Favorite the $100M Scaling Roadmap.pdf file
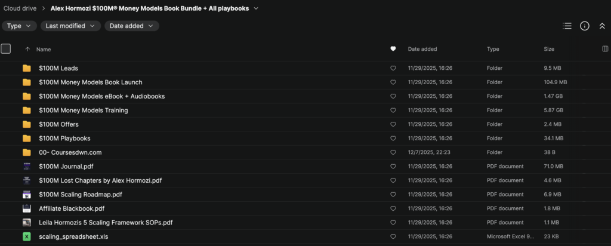611x246 pixels. (393, 195)
